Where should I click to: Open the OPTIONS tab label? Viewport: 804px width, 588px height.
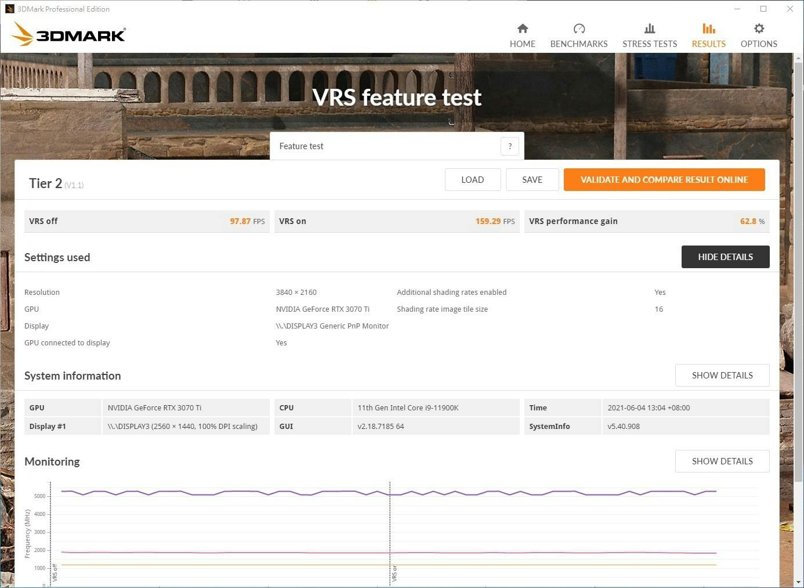click(x=759, y=44)
